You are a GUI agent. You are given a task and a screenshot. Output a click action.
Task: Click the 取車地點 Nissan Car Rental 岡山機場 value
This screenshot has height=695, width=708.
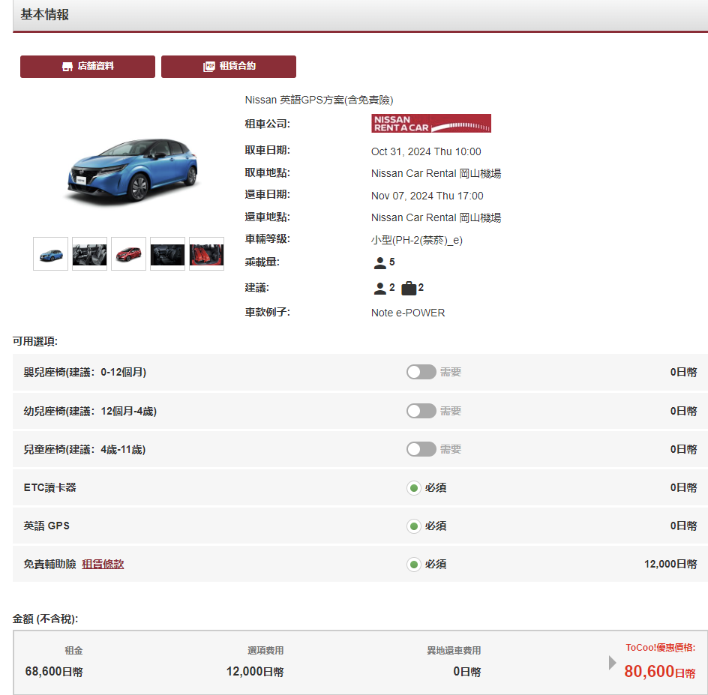[x=436, y=173]
